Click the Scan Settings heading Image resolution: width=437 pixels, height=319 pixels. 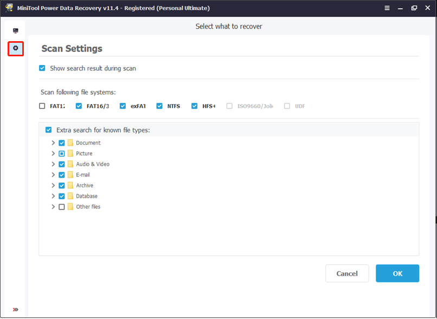click(x=72, y=48)
